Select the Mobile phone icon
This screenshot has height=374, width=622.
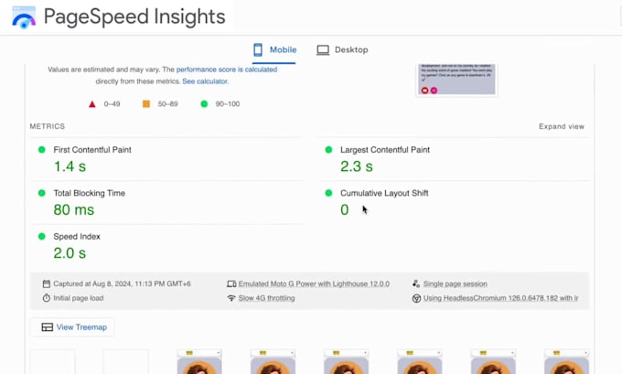(x=258, y=50)
